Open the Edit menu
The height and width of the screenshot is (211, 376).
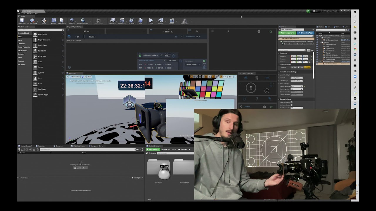[24, 14]
